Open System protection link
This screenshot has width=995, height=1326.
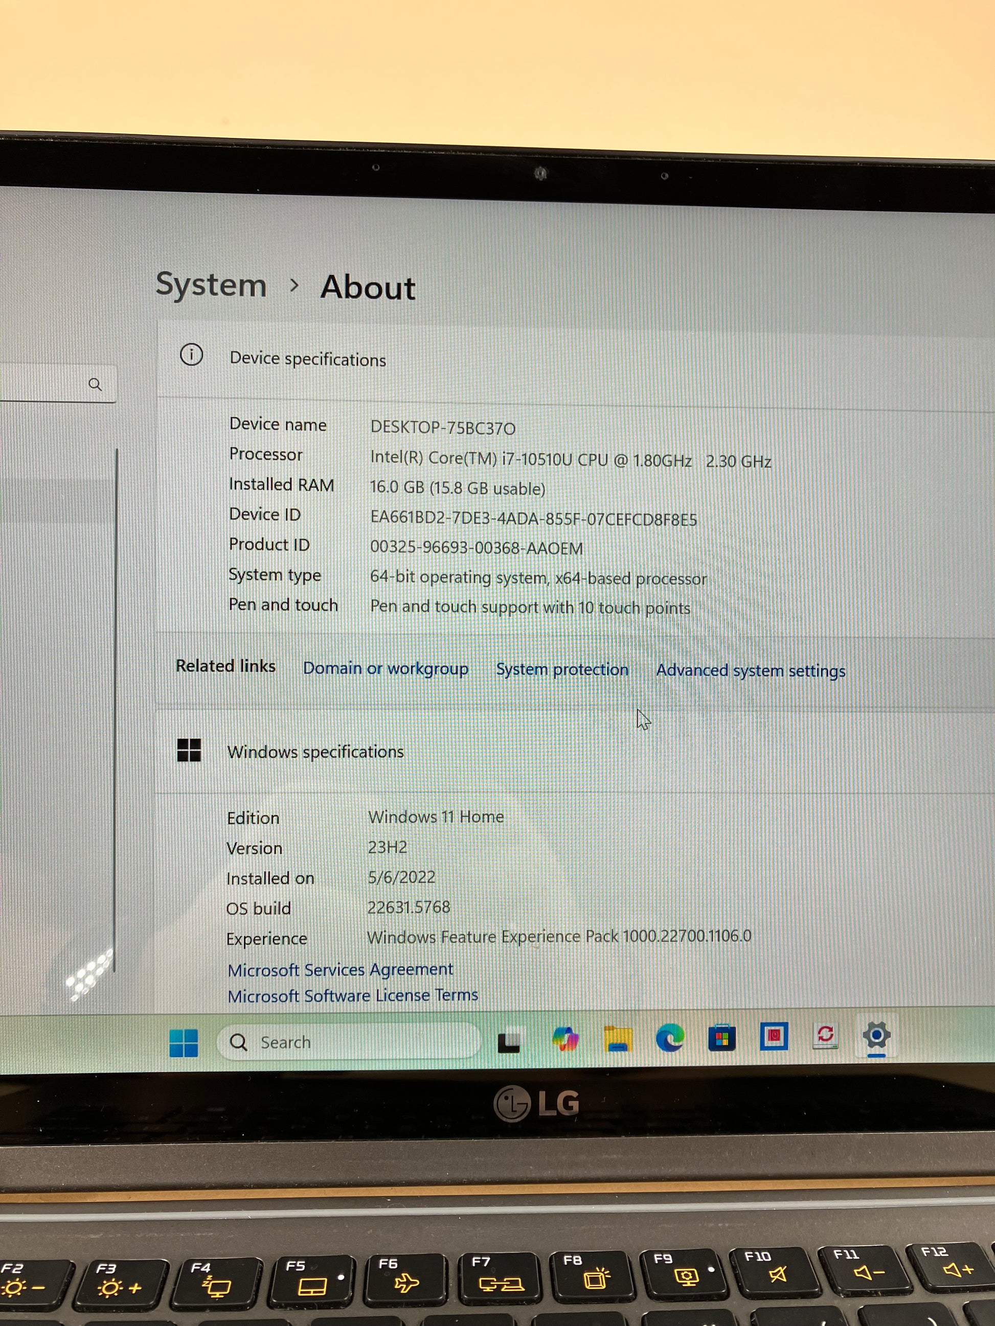[x=562, y=669]
